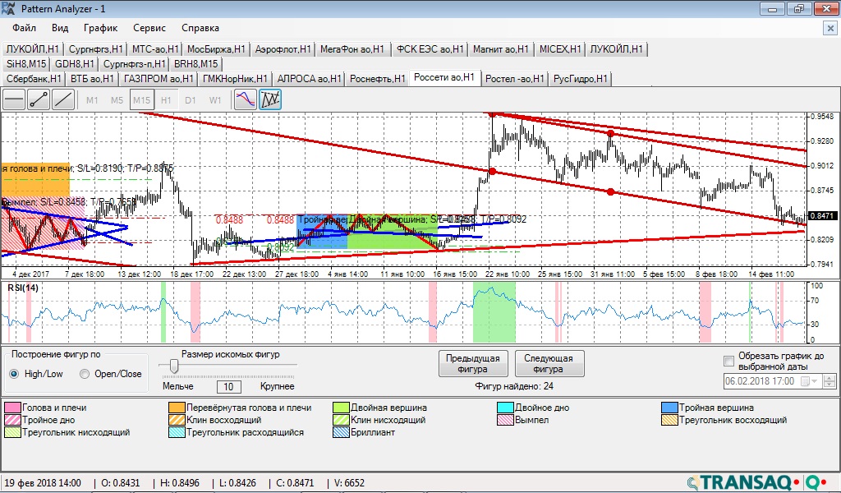
Task: Open the График menu
Action: click(x=100, y=28)
